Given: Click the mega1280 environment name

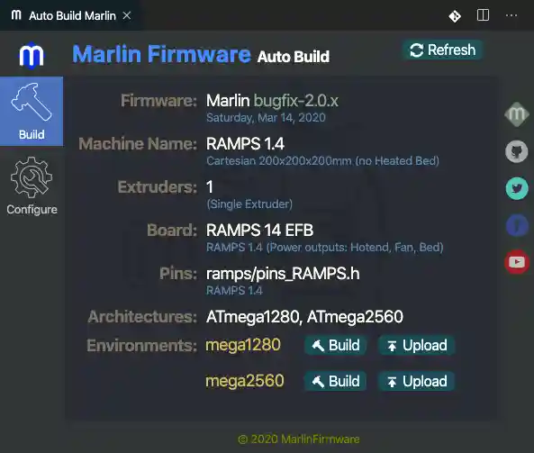Looking at the screenshot, I should [243, 345].
